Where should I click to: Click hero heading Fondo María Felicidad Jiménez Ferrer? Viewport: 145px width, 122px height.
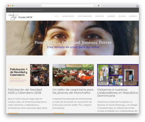point(73,42)
